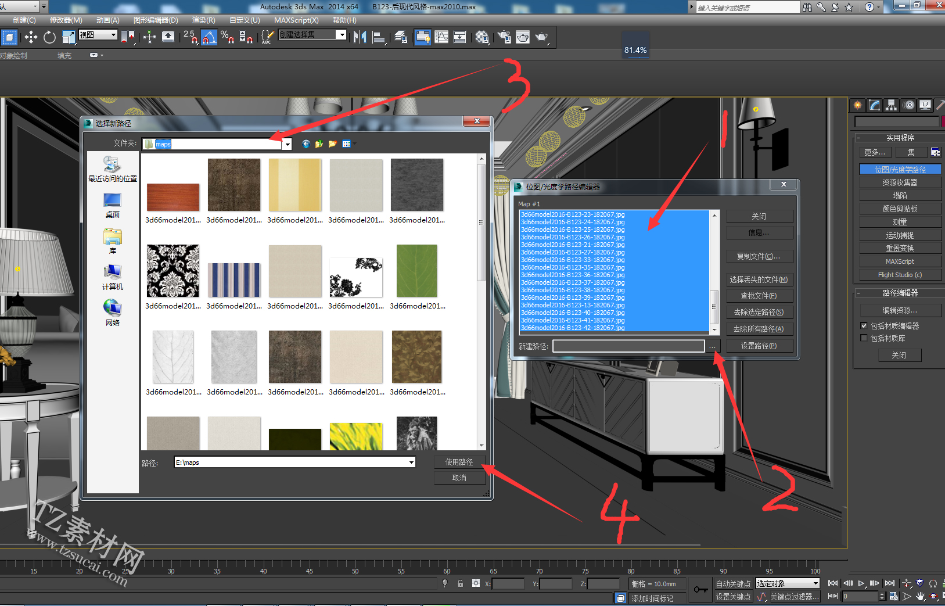Click the 计算机 shortcut in places bar
The image size is (945, 606).
(x=113, y=277)
